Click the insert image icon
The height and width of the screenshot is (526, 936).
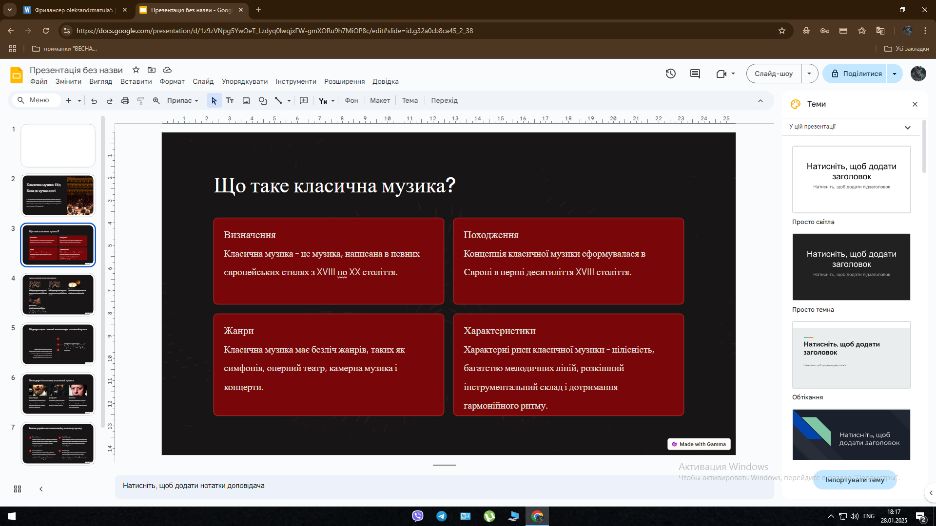point(246,101)
